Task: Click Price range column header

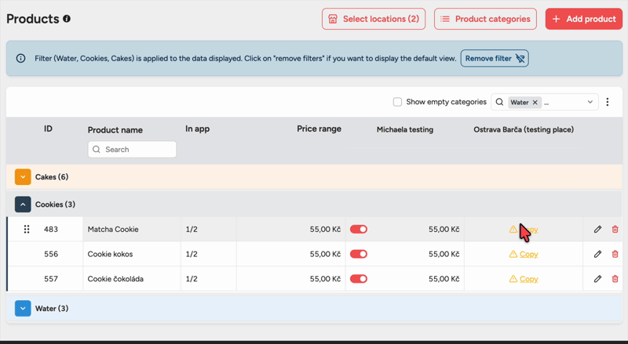Action: click(x=319, y=129)
